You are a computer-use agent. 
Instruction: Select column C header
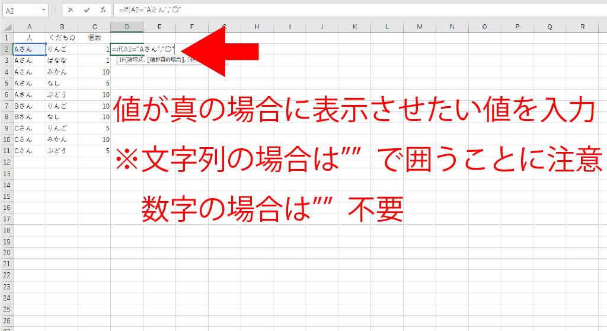pyautogui.click(x=94, y=27)
